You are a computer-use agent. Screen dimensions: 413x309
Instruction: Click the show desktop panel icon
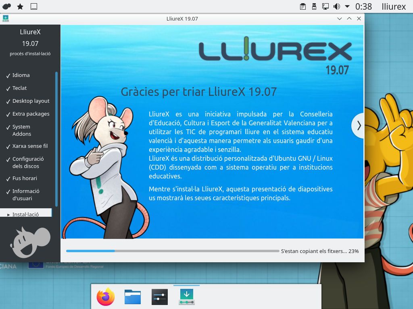tap(34, 6)
